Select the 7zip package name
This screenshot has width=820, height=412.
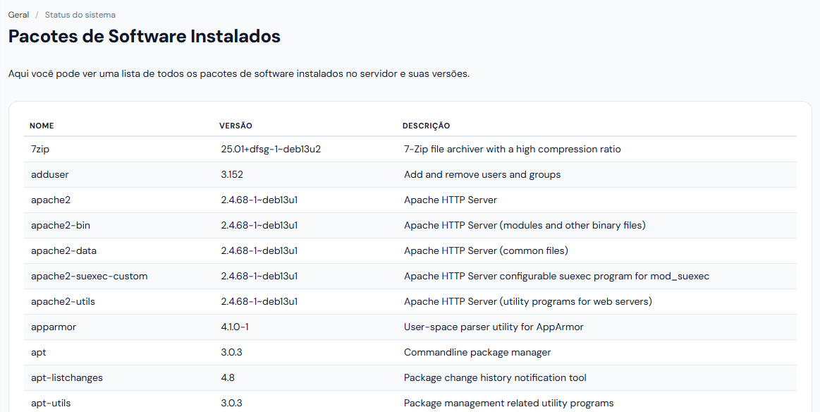click(x=40, y=149)
